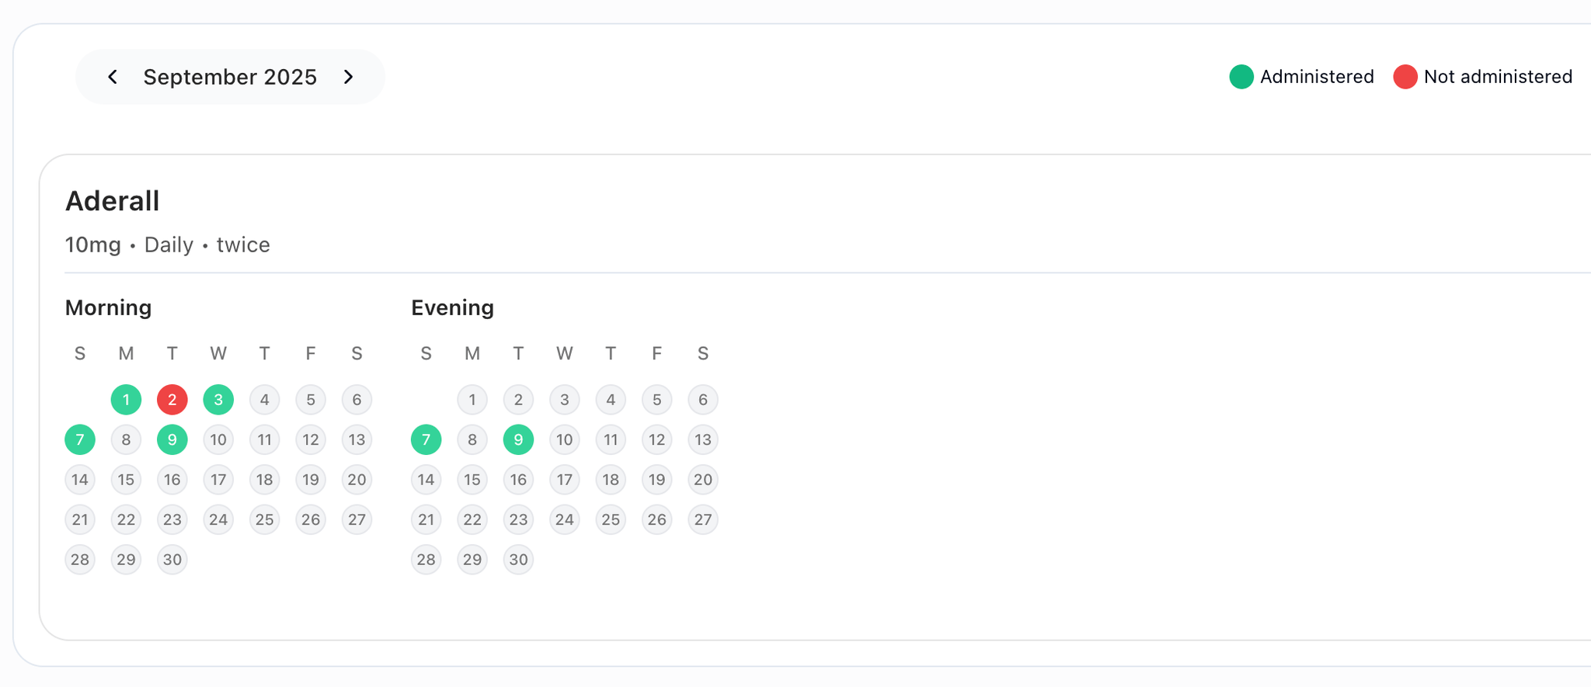Viewport: 1591px width, 687px height.
Task: Select the administered dose on Evening September 9
Action: coord(518,439)
